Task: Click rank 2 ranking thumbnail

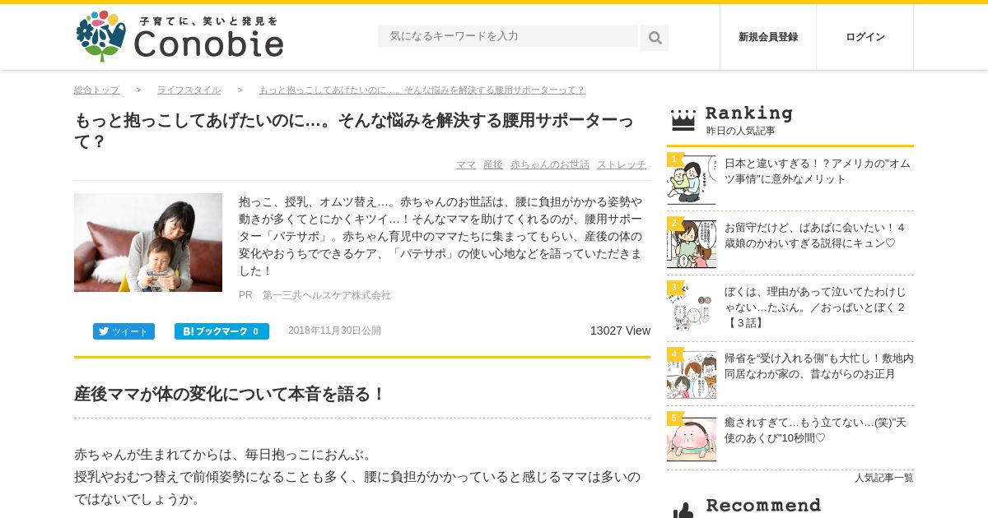Action: (x=692, y=243)
